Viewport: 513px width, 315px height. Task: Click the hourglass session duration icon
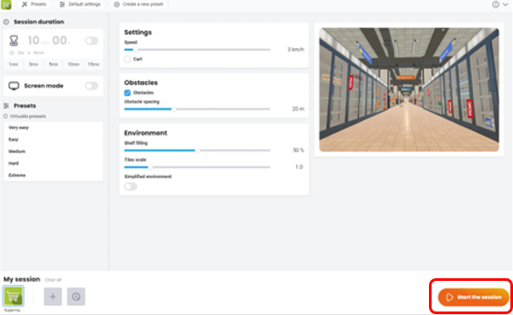[x=14, y=40]
